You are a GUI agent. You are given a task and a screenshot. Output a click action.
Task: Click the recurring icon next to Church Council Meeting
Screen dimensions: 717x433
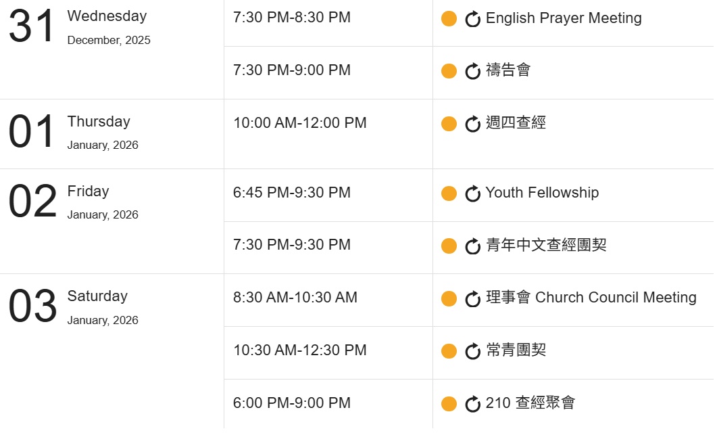click(473, 299)
